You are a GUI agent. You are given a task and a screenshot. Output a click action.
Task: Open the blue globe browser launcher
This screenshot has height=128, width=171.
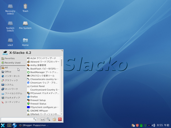[x=15, y=125]
